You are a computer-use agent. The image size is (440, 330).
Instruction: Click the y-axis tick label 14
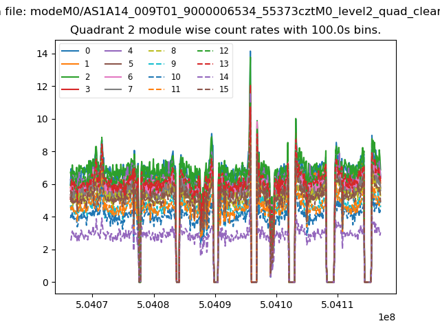pyautogui.click(x=42, y=54)
